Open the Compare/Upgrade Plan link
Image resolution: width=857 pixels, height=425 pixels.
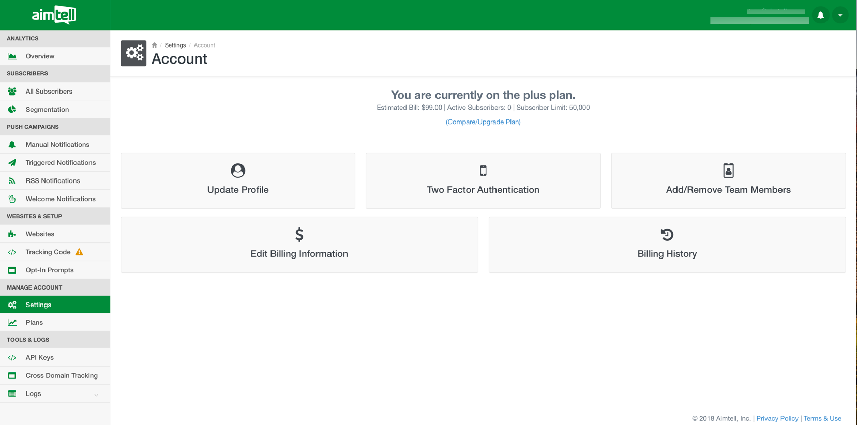483,122
